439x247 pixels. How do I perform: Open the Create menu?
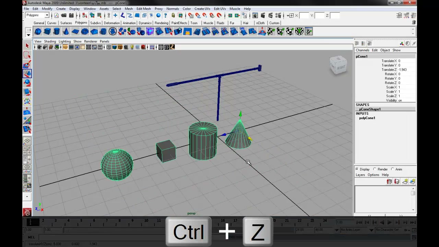[61, 9]
